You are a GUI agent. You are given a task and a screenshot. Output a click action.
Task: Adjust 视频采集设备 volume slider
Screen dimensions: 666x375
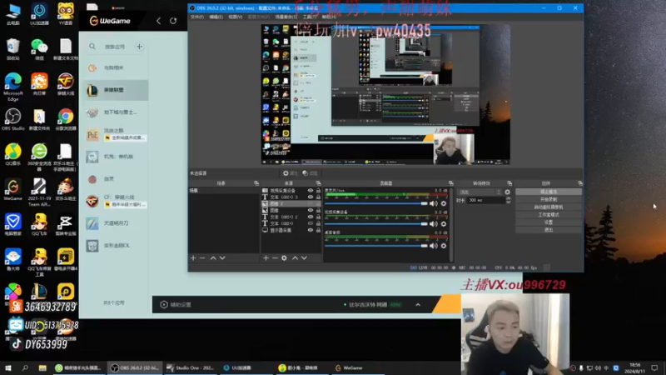click(376, 224)
